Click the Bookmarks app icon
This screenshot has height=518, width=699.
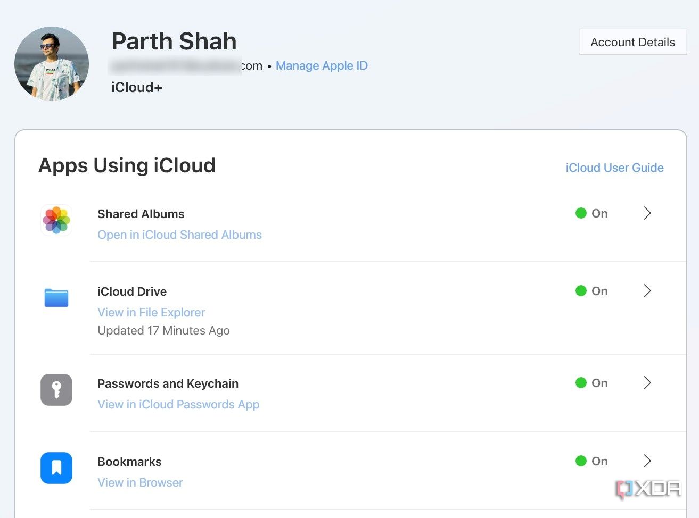tap(56, 468)
